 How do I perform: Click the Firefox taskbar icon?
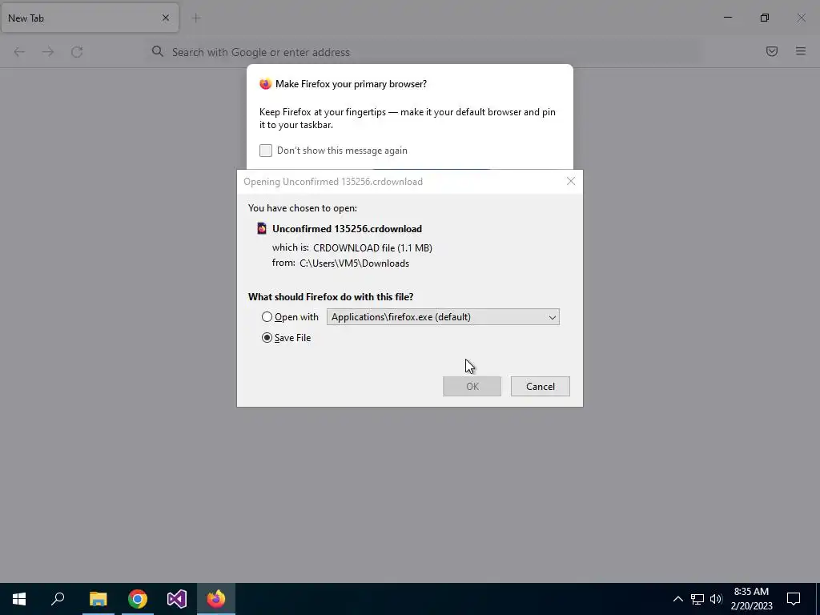(x=216, y=599)
